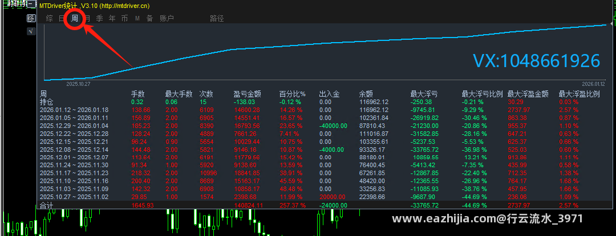Click the 合计 total row label

[47, 205]
